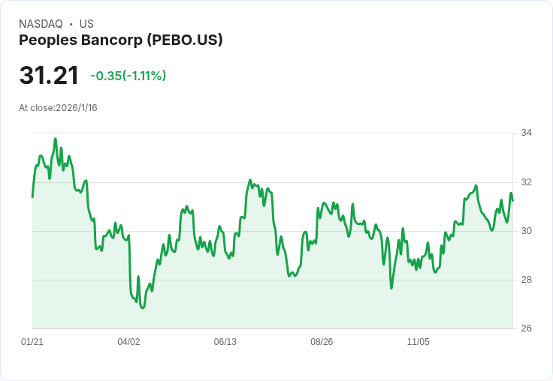
Task: Click the lowest April trough of the price line
Action: coord(142,307)
